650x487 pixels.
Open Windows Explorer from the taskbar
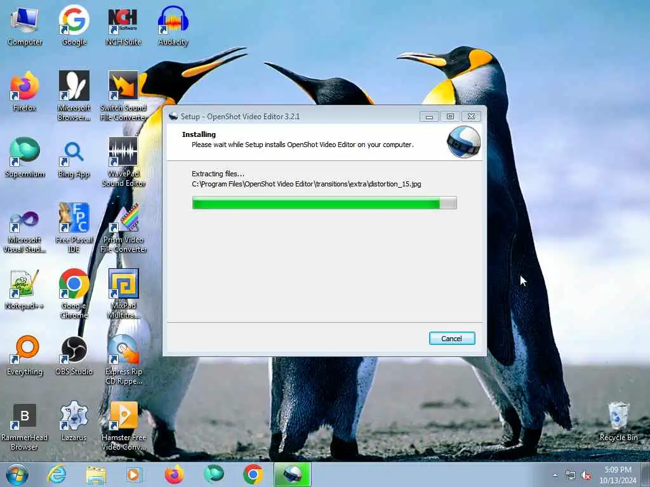click(96, 474)
